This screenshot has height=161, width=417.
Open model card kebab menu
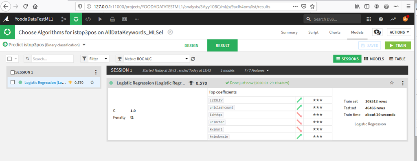click(403, 83)
